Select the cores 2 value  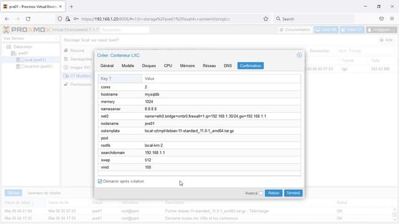point(146,87)
